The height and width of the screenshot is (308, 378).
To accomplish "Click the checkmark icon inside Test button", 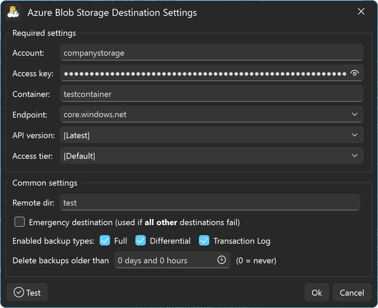I will pyautogui.click(x=19, y=292).
